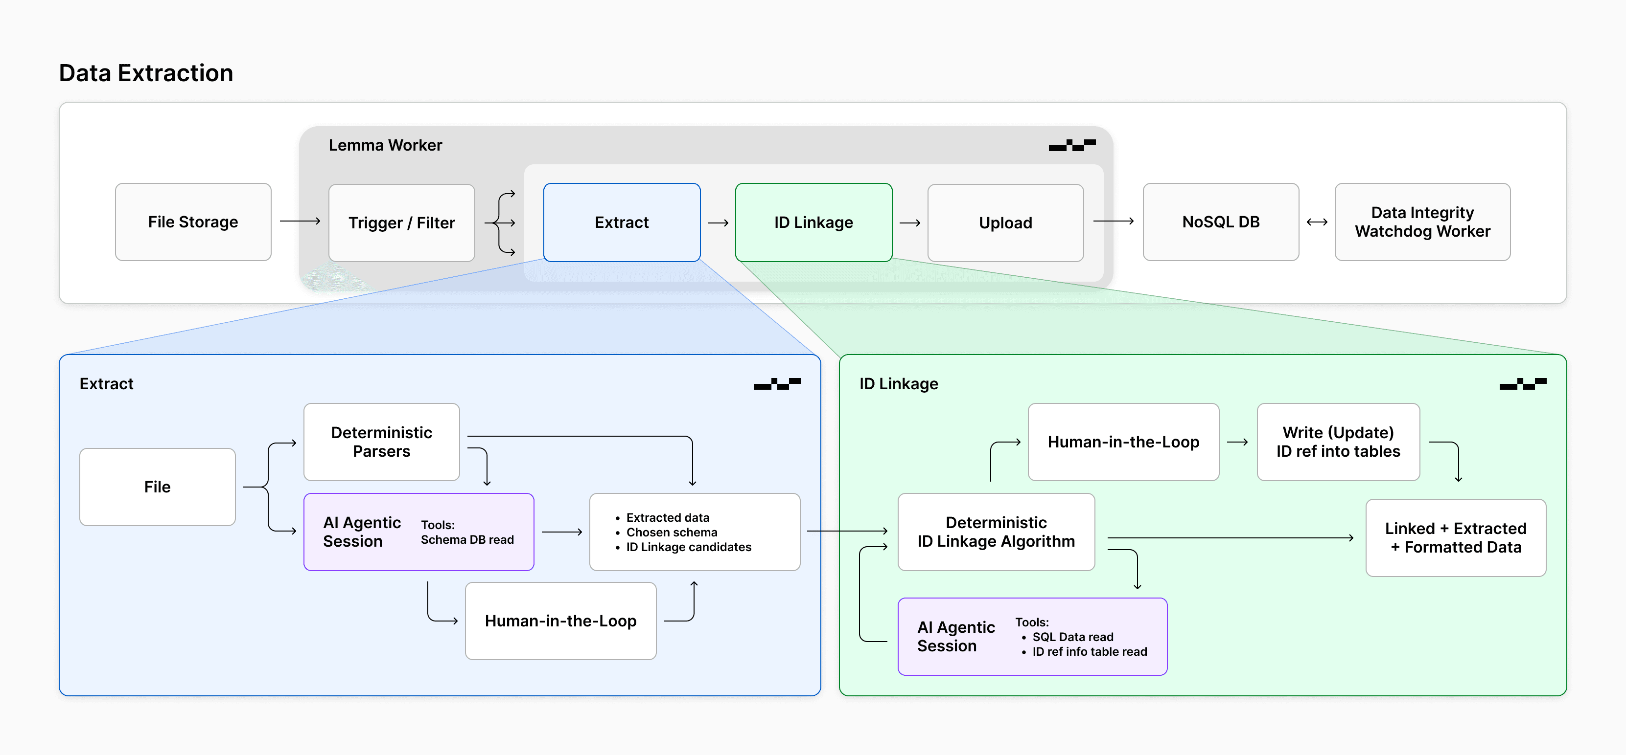Select the Deterministic Parsers box
Viewport: 1626px width, 755px height.
381,442
